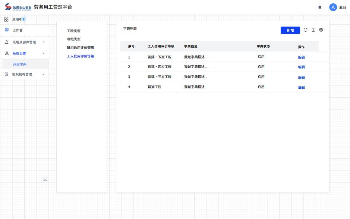Click the blue 新增 button
This screenshot has height=219, width=350.
(x=290, y=31)
